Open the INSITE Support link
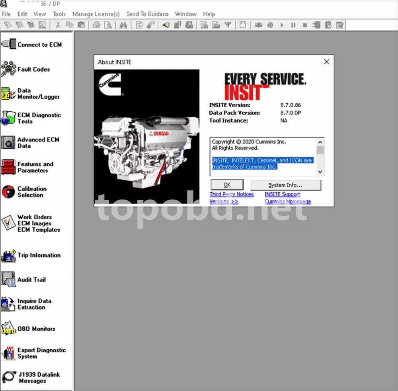398x391 pixels. 282,194
